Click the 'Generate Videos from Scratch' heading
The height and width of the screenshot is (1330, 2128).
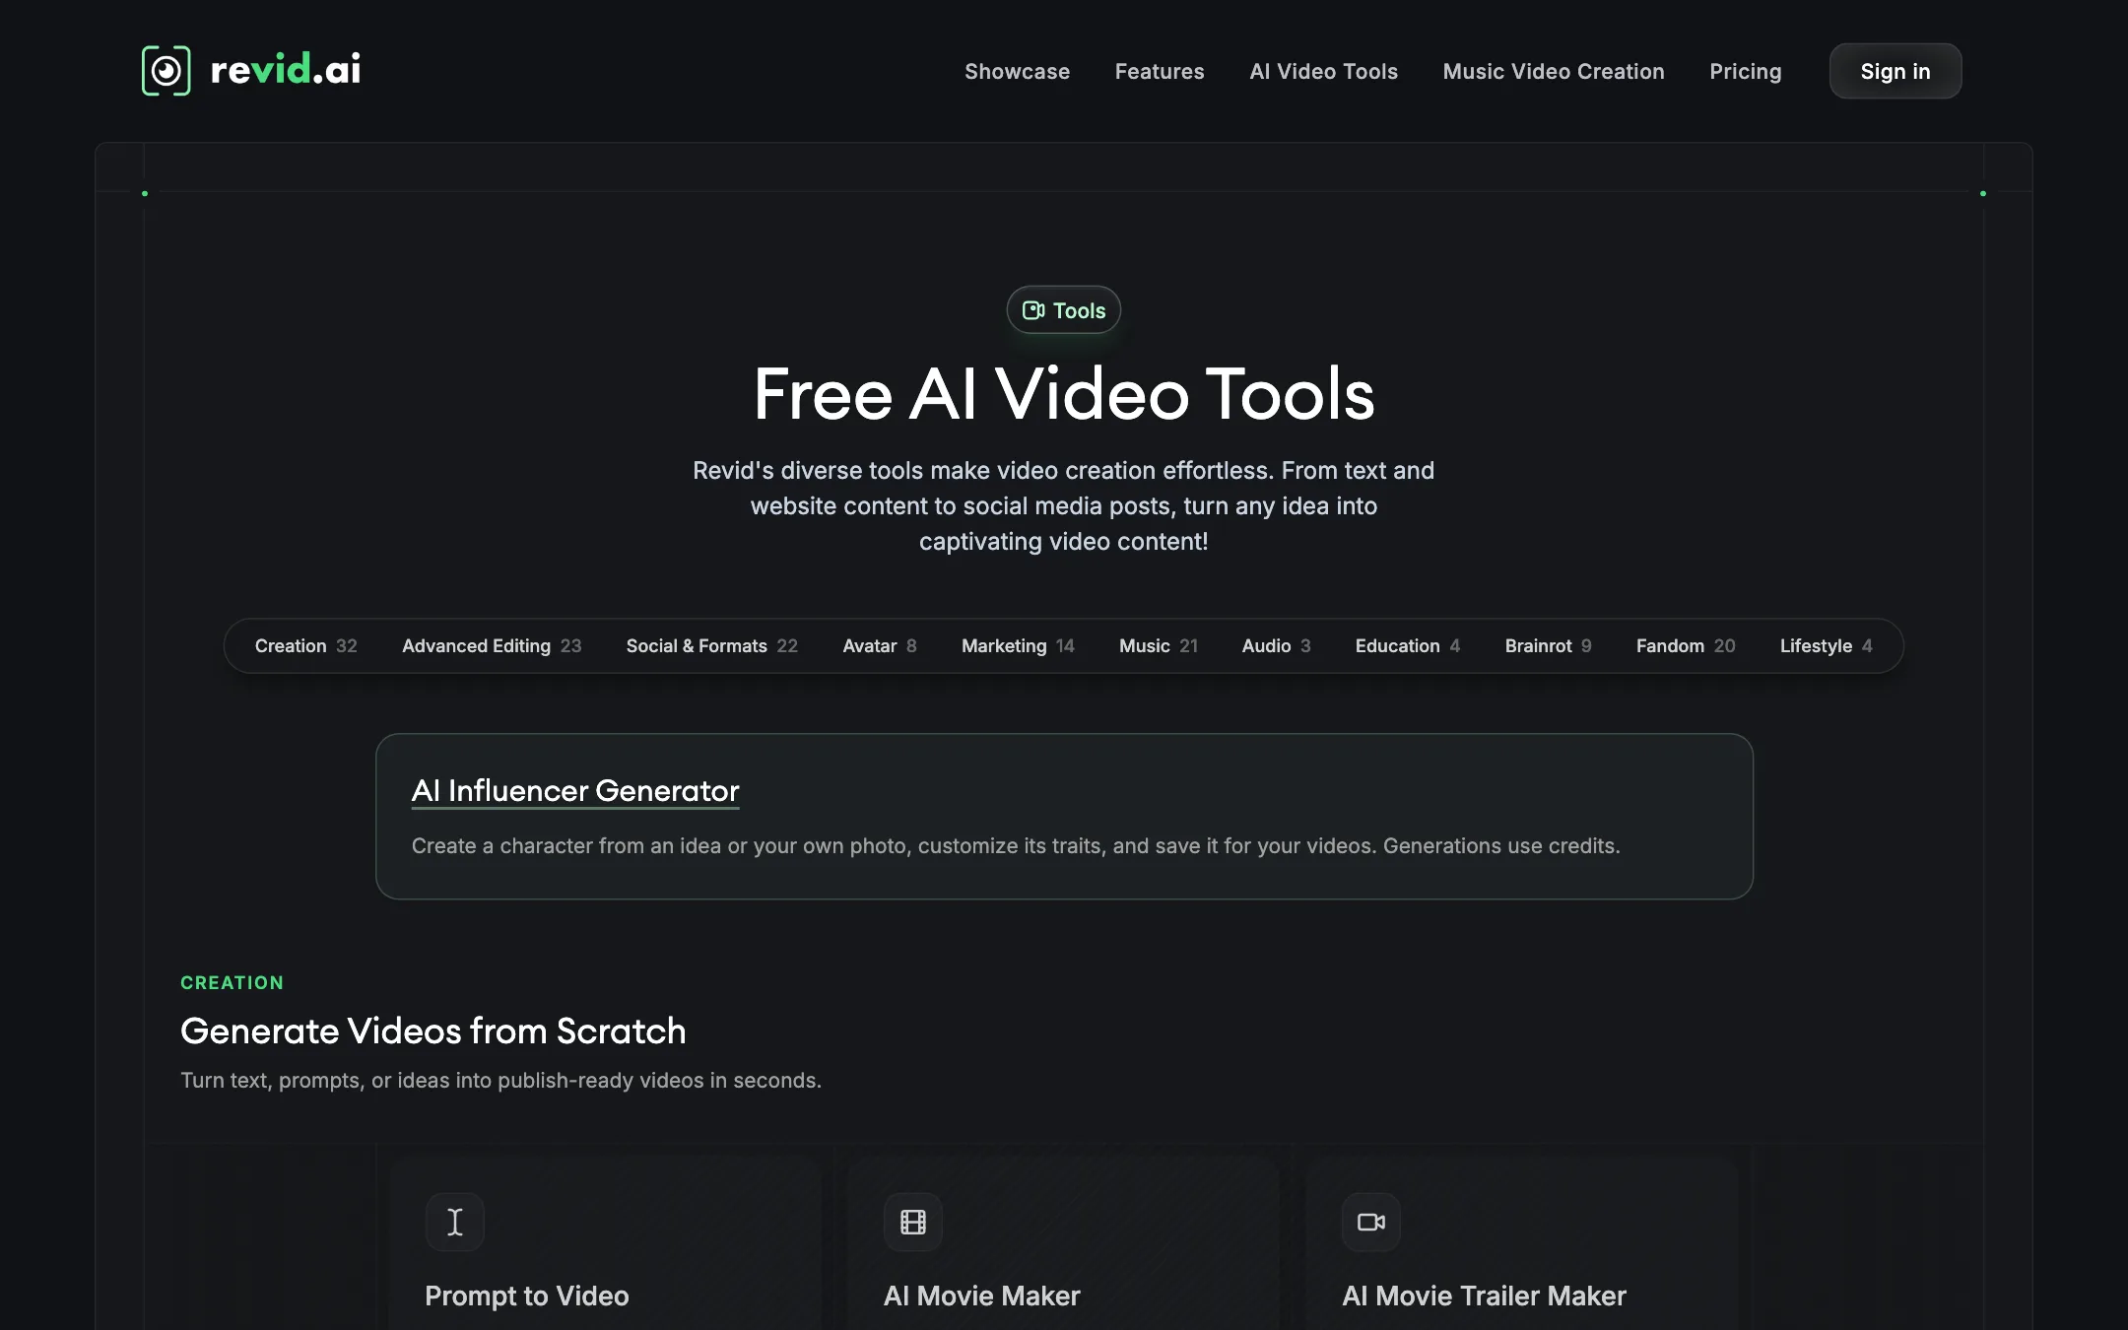(x=433, y=1031)
